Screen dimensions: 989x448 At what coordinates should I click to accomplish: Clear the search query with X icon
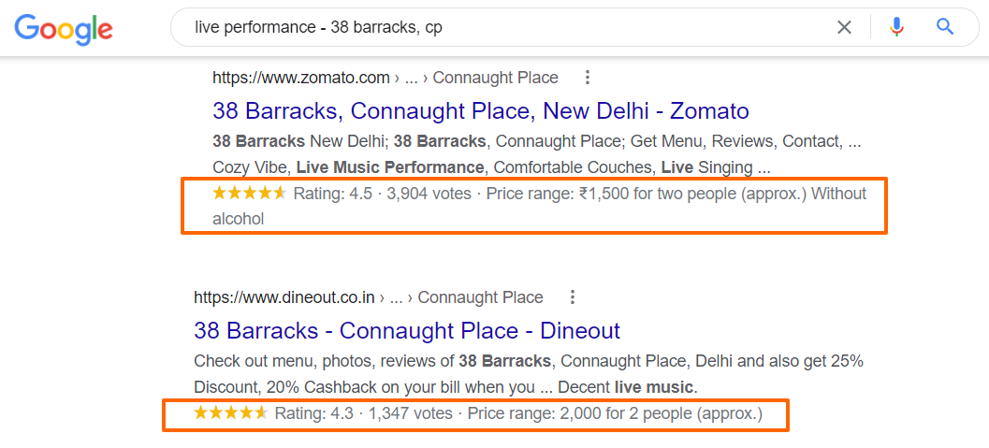tap(843, 27)
